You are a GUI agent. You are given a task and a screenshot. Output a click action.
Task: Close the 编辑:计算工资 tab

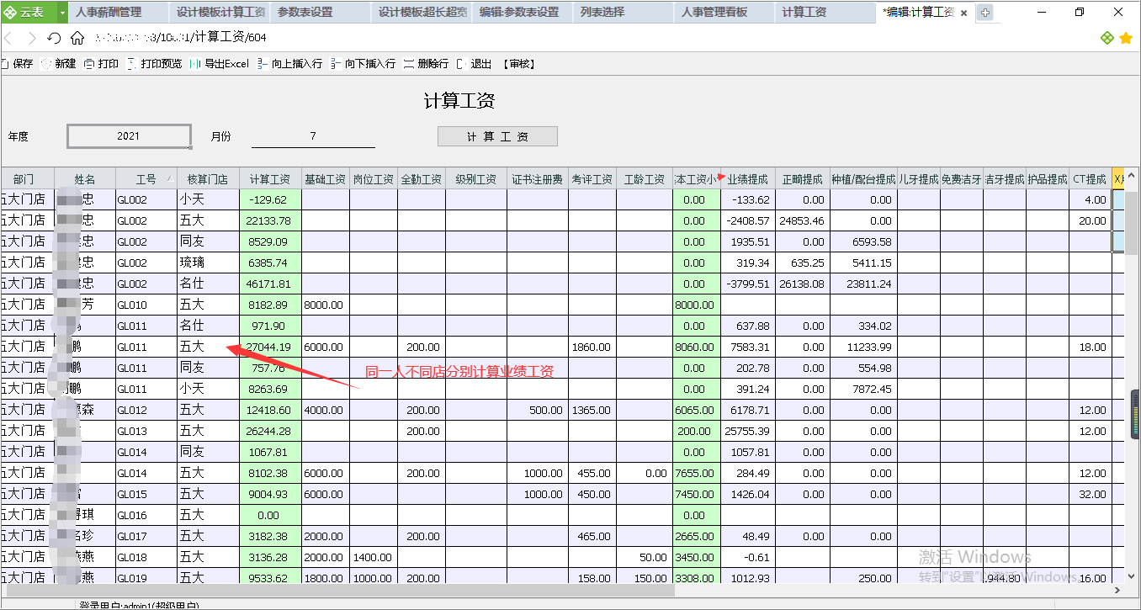click(x=963, y=13)
